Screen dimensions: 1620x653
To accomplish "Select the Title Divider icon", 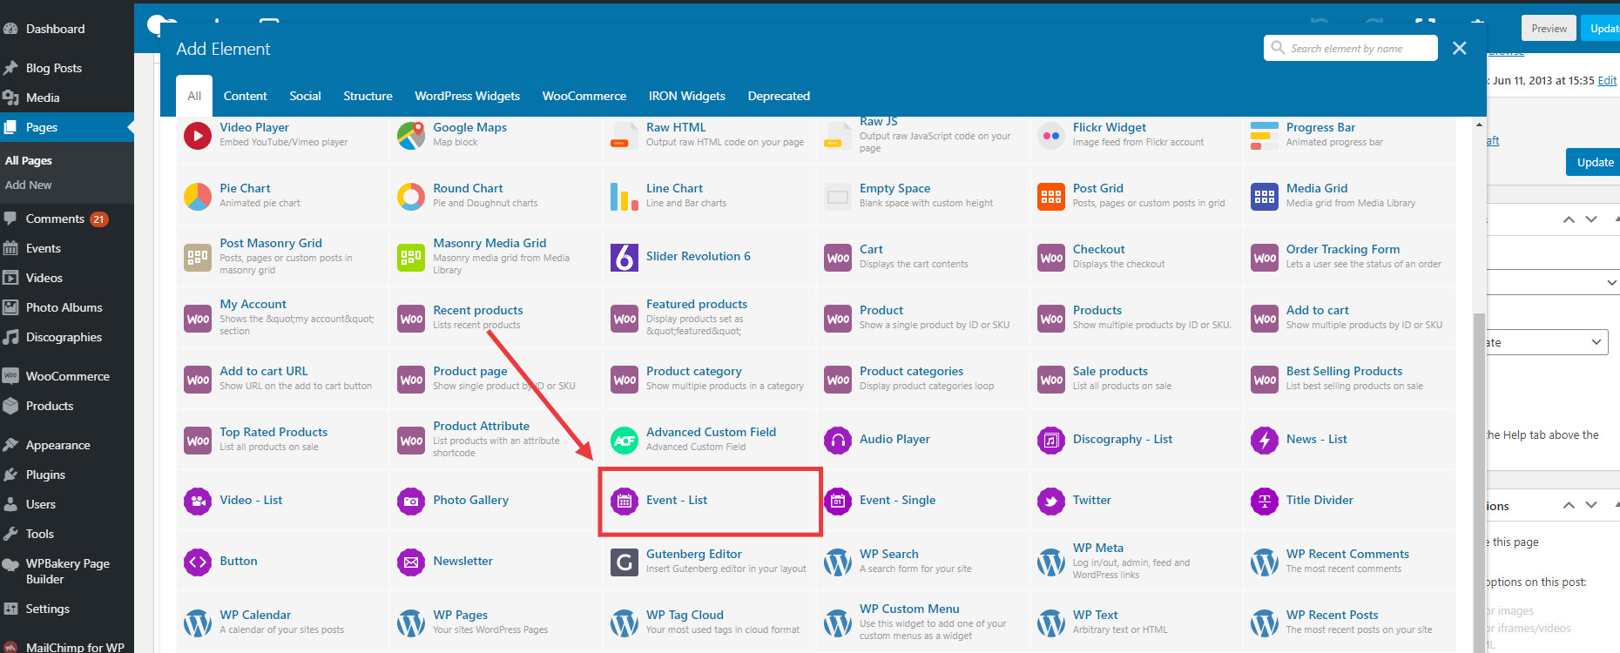I will coord(1265,502).
